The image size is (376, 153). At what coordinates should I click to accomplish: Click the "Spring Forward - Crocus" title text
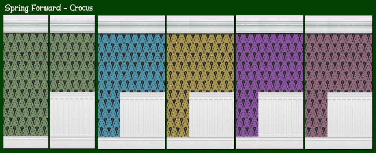(49, 8)
